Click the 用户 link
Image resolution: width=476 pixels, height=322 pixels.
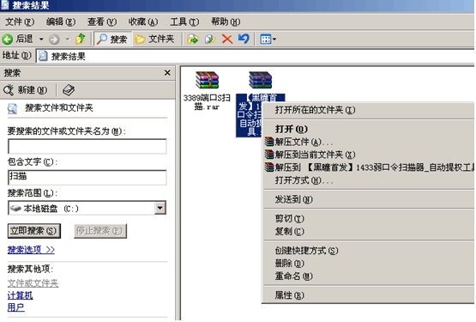[x=15, y=307]
